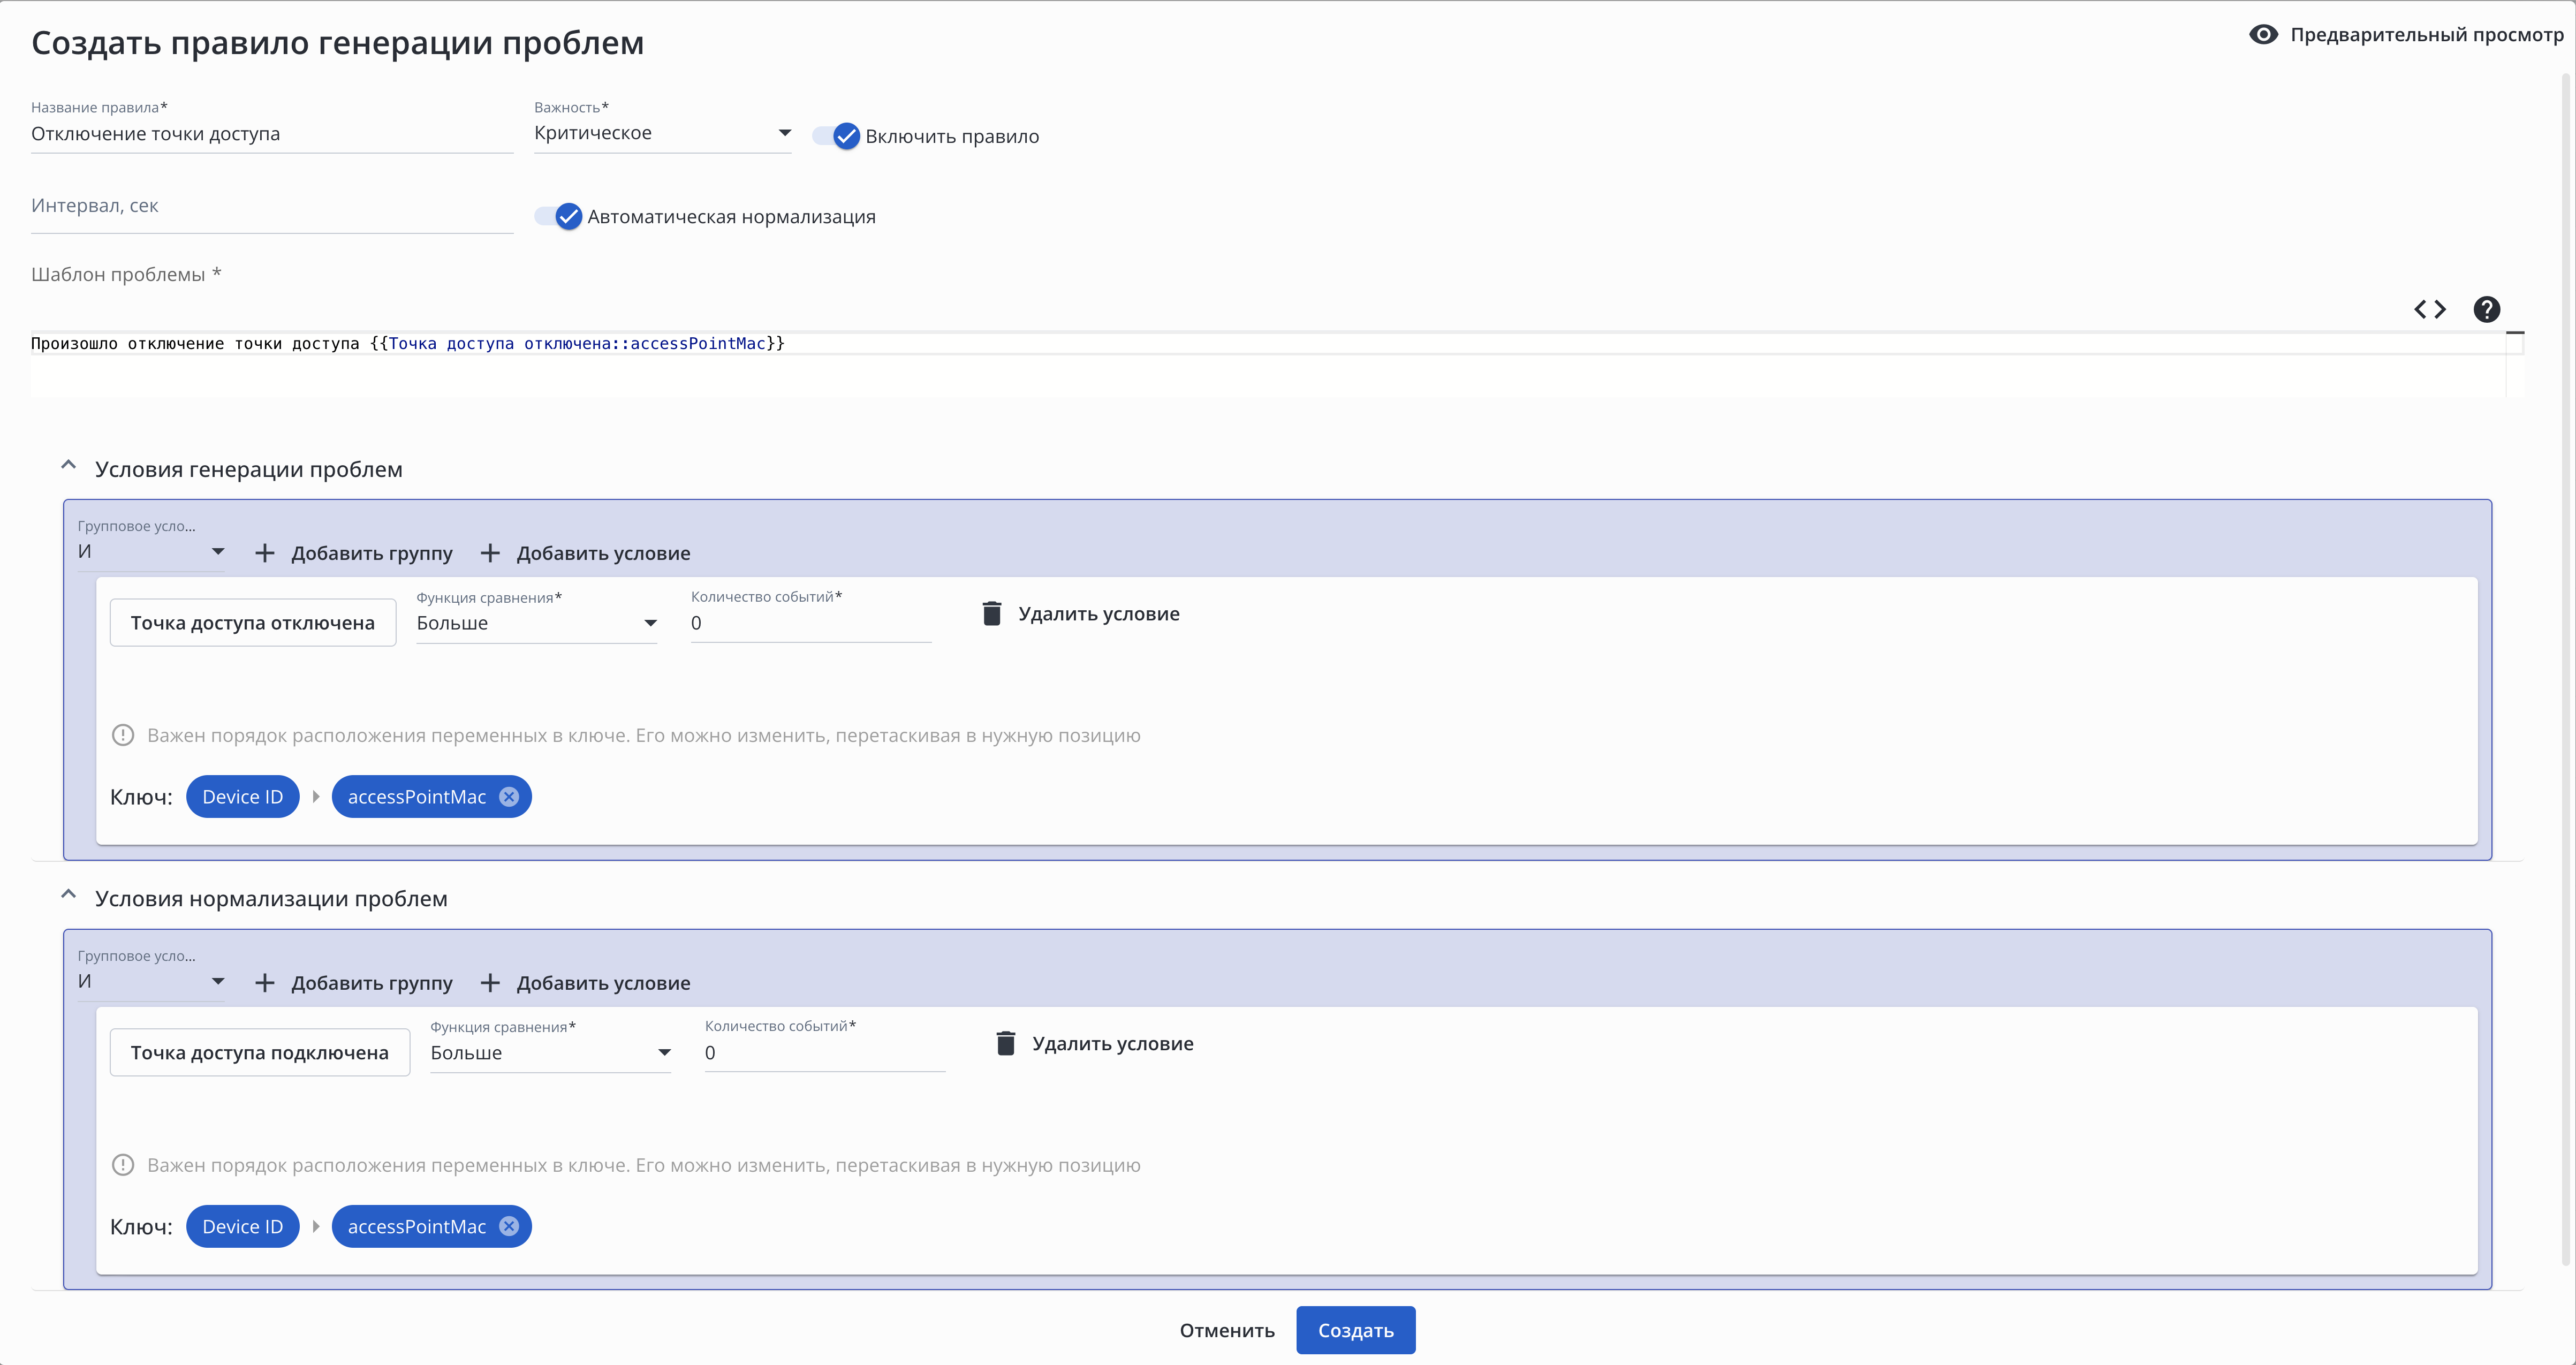Click trash icon in normalization condition
The width and height of the screenshot is (2576, 1365).
(x=1005, y=1044)
